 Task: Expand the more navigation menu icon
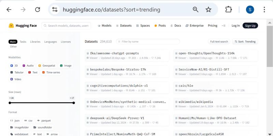(x=224, y=26)
